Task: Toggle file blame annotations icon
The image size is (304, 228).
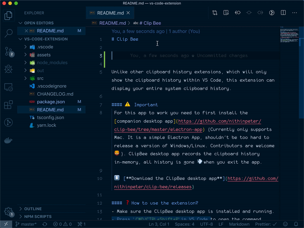Action: pos(272,13)
